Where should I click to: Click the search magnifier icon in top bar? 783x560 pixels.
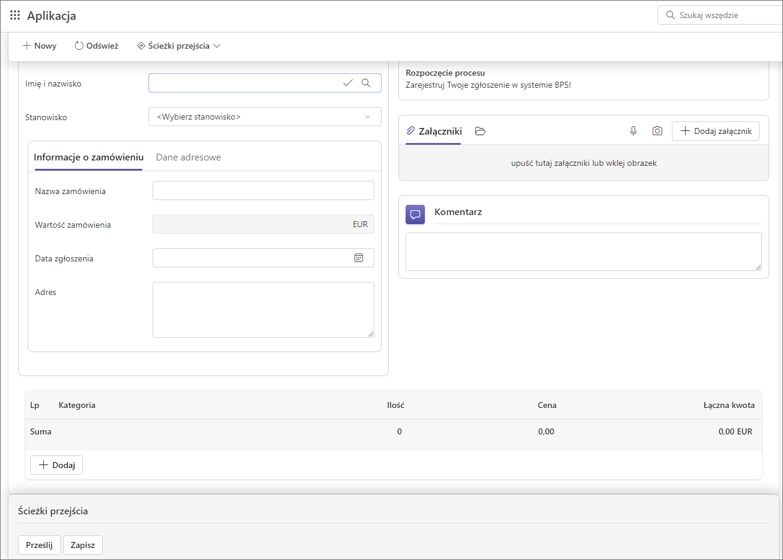[x=670, y=15]
